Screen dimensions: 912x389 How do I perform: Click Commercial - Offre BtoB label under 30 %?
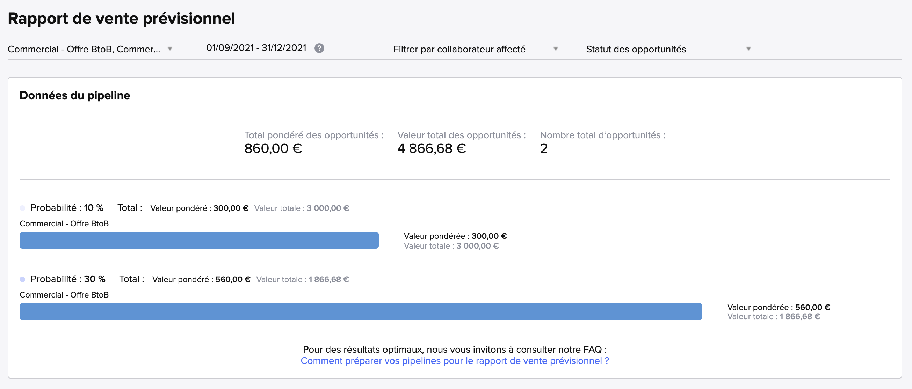click(x=64, y=295)
